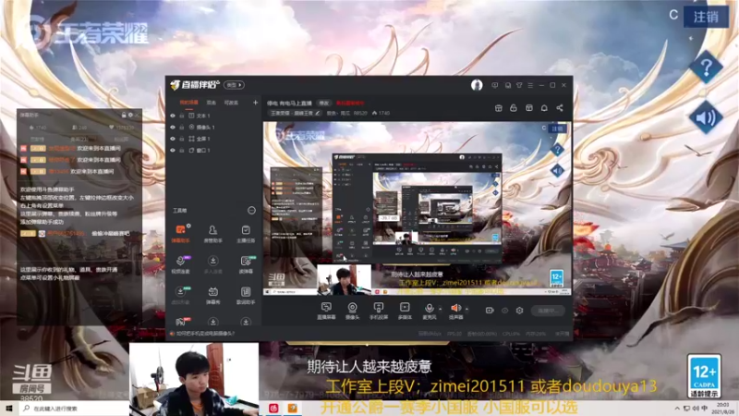This screenshot has height=416, width=739.
Task: Click the open lock icon in stream header
Action: click(514, 108)
